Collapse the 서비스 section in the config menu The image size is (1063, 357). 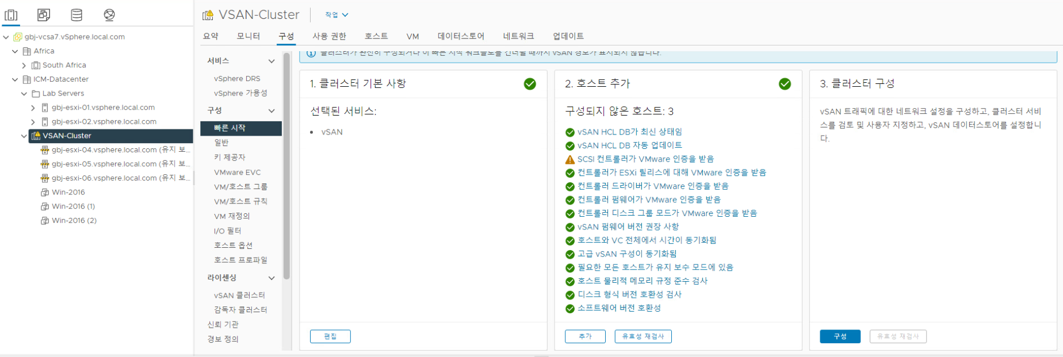272,61
